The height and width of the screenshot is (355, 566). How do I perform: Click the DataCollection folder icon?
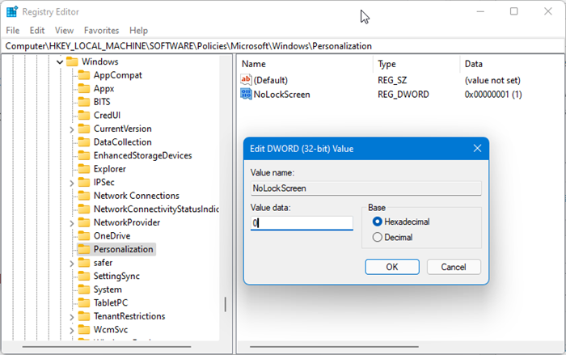pos(83,142)
